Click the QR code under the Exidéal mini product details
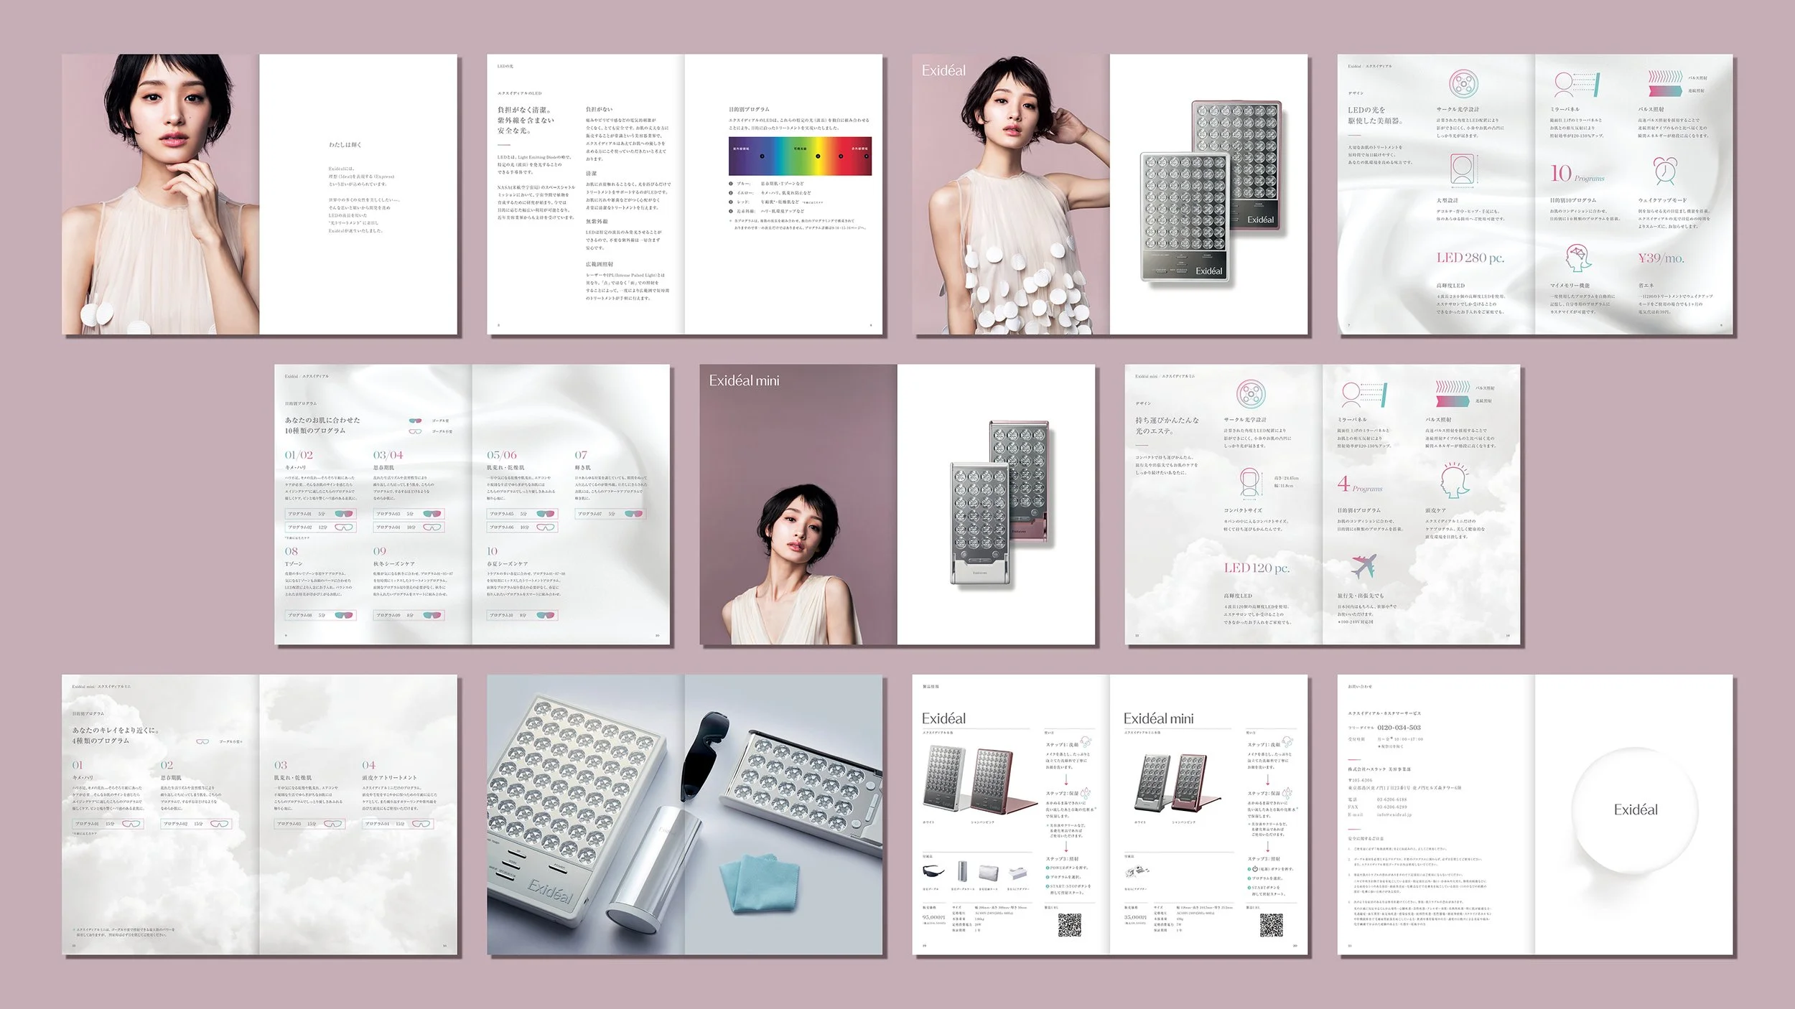Screen dimensions: 1795x1009 pyautogui.click(x=1271, y=926)
